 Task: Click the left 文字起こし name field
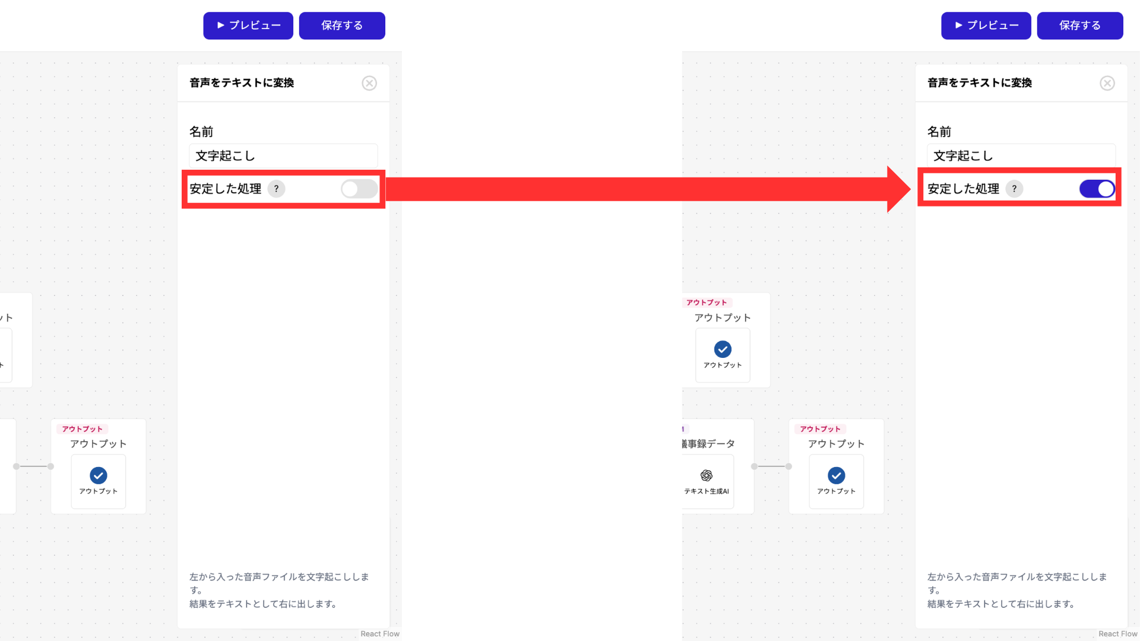pyautogui.click(x=283, y=156)
